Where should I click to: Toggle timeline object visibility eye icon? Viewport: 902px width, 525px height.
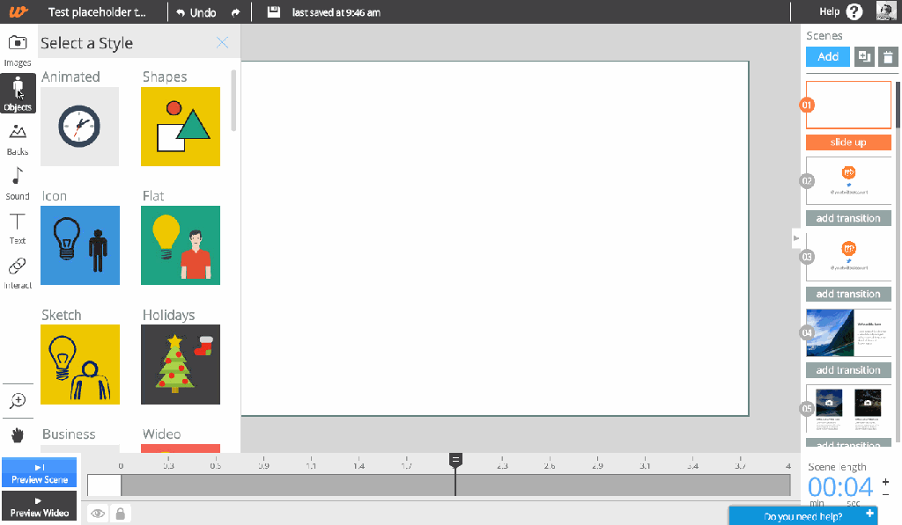click(97, 514)
